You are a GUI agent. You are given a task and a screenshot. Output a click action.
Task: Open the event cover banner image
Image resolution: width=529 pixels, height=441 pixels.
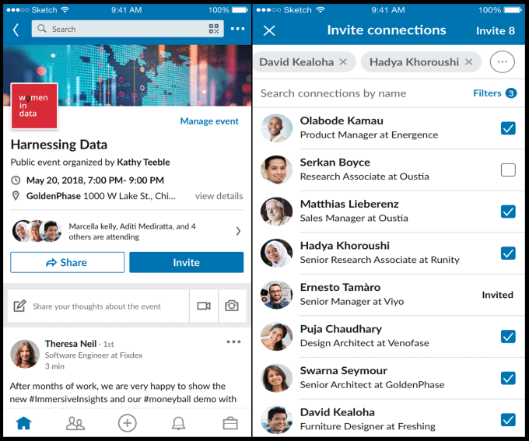coord(127,75)
